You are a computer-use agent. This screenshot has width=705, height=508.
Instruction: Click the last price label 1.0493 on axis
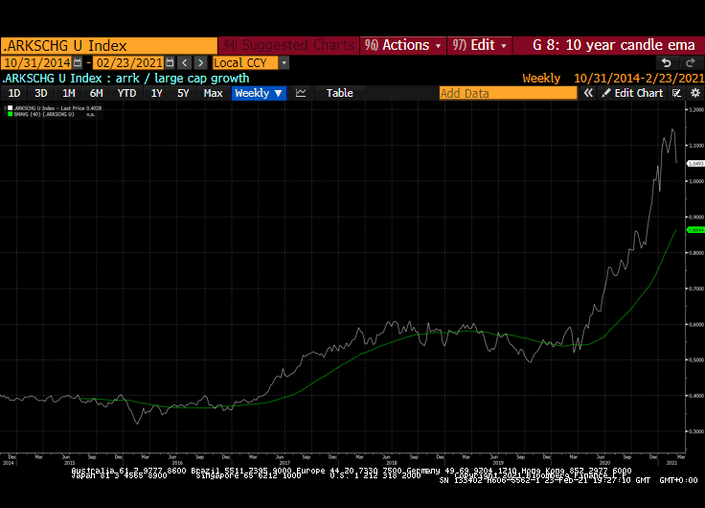tap(695, 163)
